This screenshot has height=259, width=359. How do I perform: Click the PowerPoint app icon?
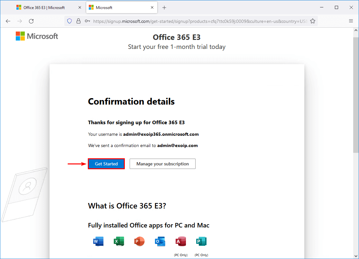click(x=139, y=241)
